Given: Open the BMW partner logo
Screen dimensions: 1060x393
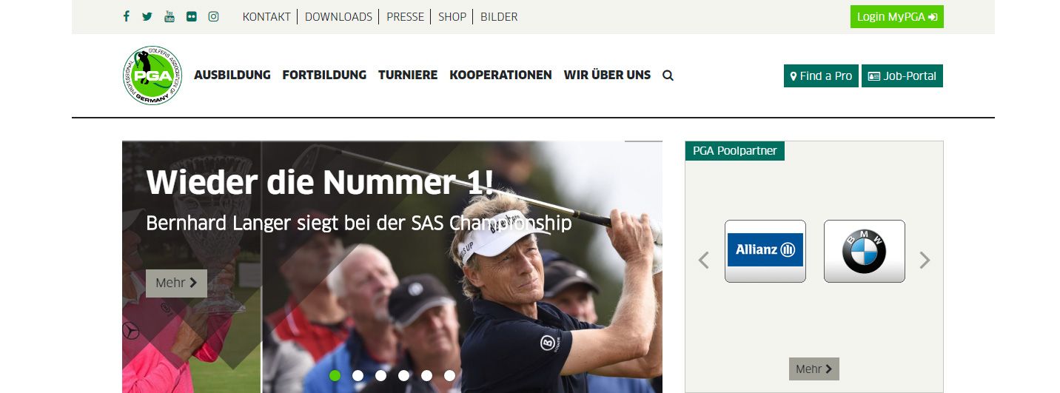Looking at the screenshot, I should click(865, 251).
